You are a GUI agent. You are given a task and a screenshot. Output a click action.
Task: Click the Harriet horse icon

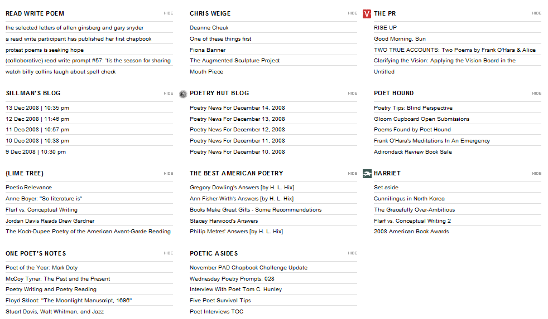(367, 173)
